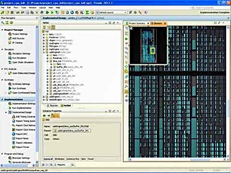Switch to the Sources tab below Netlist
This screenshot has height=173, width=231.
point(52,106)
